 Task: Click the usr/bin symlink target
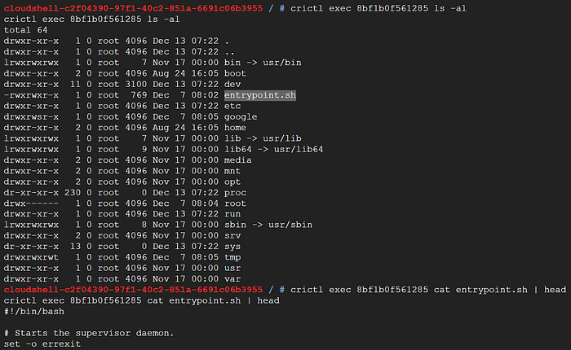coord(282,63)
